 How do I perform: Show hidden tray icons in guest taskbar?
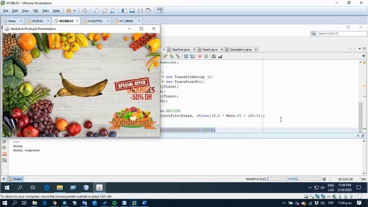point(310,188)
